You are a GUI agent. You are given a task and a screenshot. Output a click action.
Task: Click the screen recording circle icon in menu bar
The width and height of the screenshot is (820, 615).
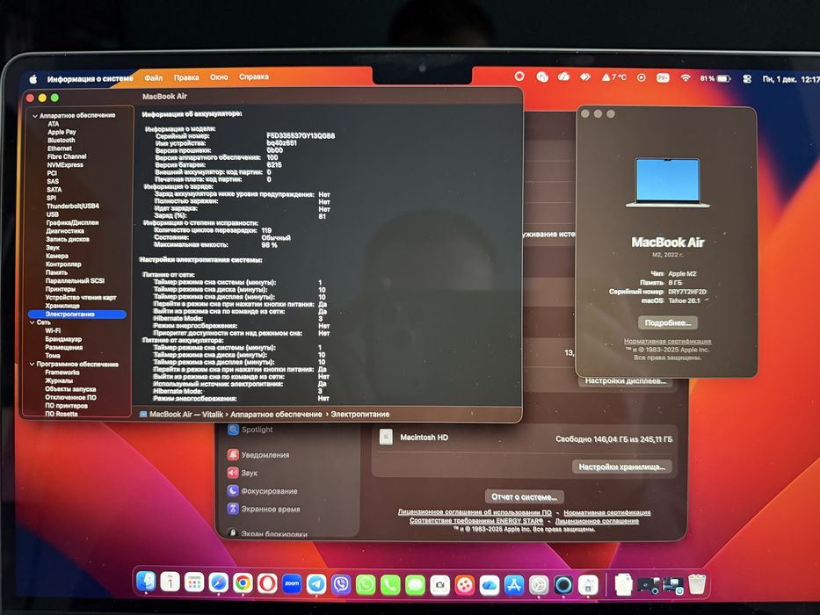click(x=519, y=76)
